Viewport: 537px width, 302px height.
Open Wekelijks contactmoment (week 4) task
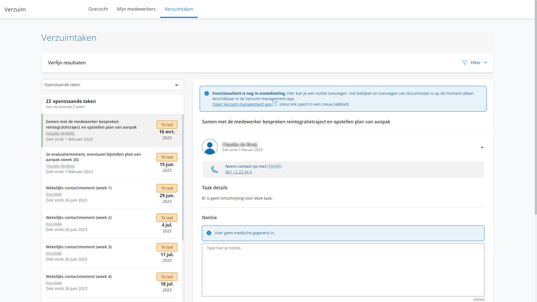[112, 283]
